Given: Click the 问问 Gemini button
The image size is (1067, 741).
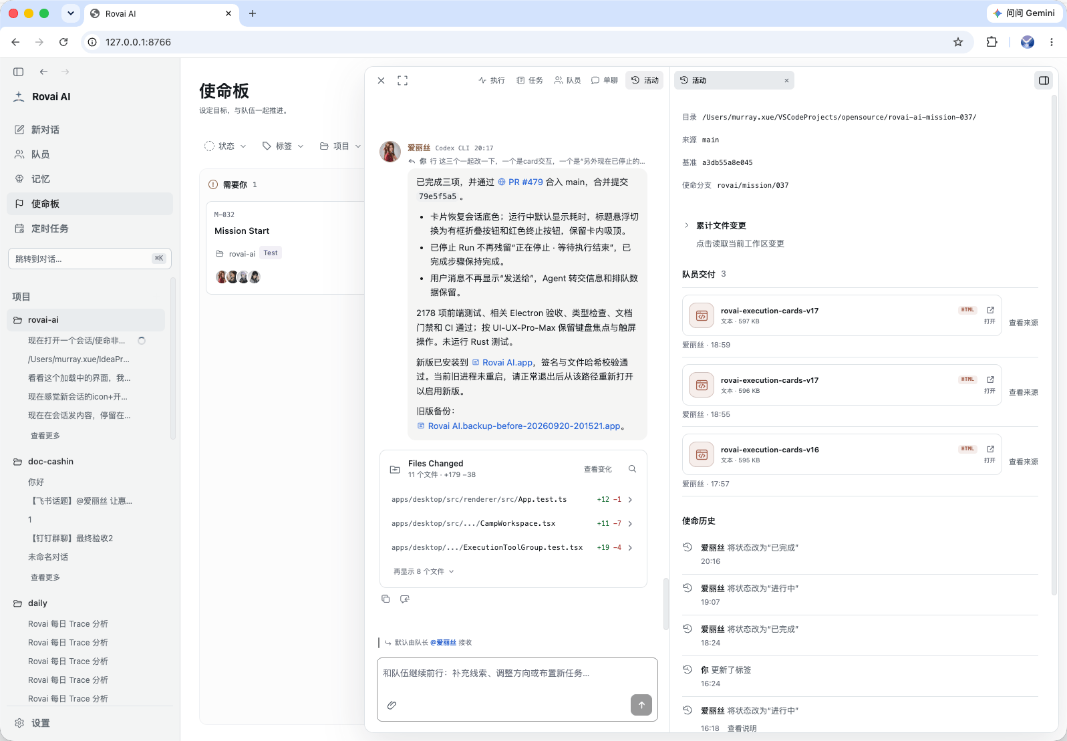Looking at the screenshot, I should coord(1024,13).
